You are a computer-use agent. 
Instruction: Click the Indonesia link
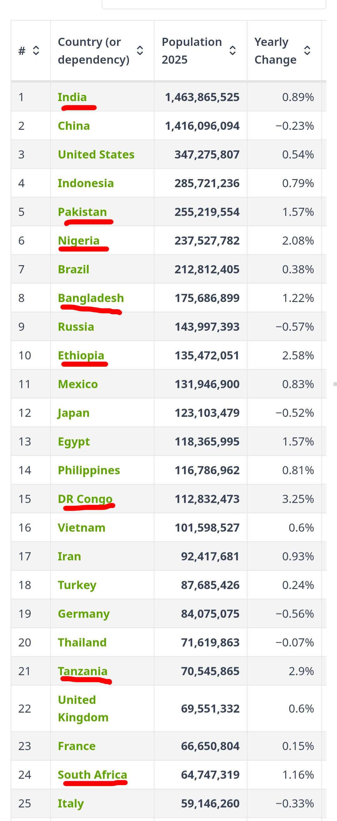click(x=85, y=183)
